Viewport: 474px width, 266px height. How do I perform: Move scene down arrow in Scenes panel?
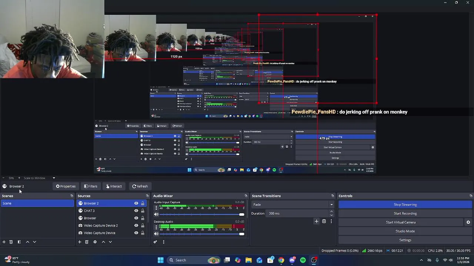[x=34, y=242]
